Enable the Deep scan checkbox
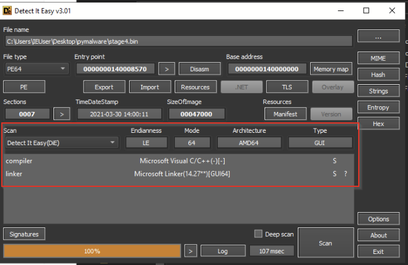The width and height of the screenshot is (408, 265). coord(258,234)
